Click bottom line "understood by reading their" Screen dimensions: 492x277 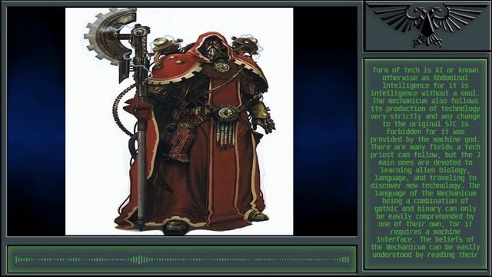425,255
